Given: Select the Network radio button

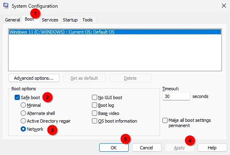Looking at the screenshot, I should click(x=23, y=129).
